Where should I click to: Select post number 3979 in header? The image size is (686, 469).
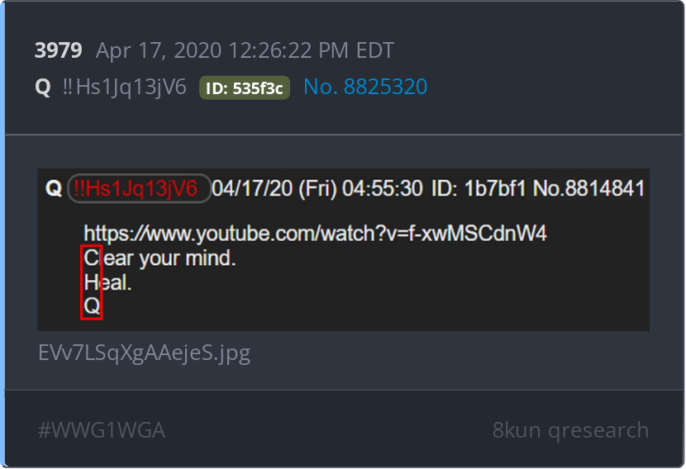pos(58,50)
